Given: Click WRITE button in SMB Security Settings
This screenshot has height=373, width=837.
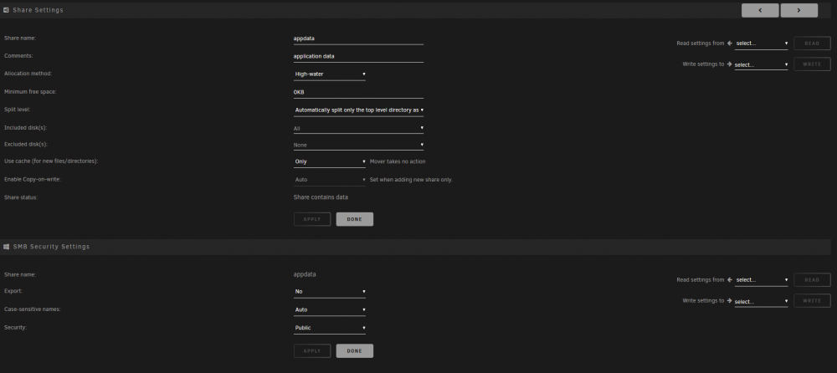Looking at the screenshot, I should (812, 300).
